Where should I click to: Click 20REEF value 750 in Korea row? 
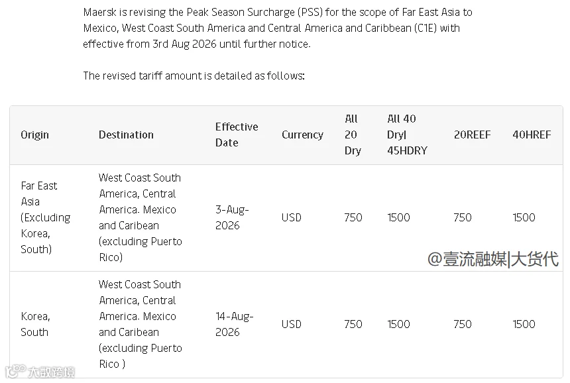coord(463,324)
